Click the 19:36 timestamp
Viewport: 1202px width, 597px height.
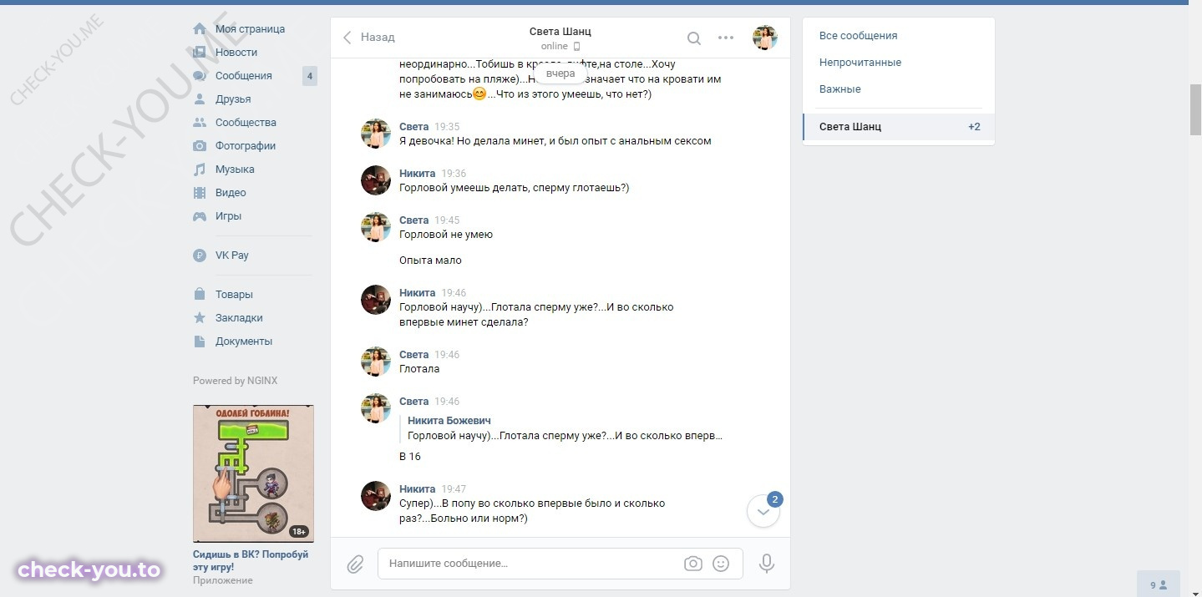click(454, 174)
